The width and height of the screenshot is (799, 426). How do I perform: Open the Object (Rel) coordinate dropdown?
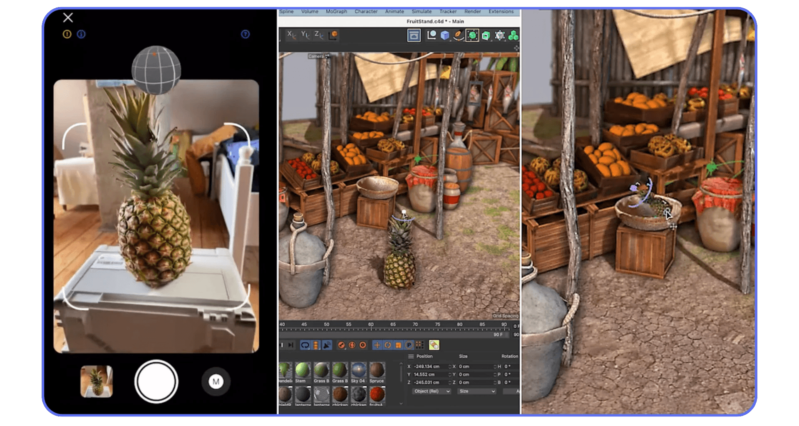[x=431, y=391]
